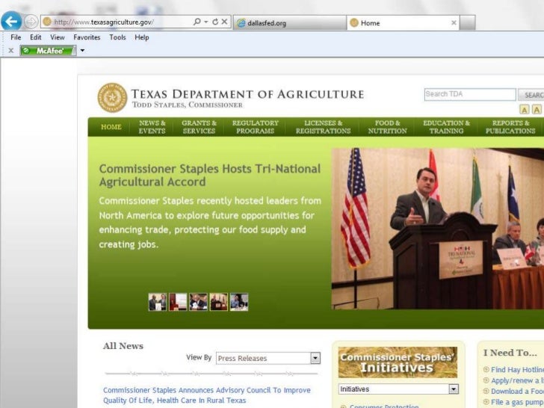The width and height of the screenshot is (544, 408).
Task: Open the Edit menu
Action: tap(35, 37)
